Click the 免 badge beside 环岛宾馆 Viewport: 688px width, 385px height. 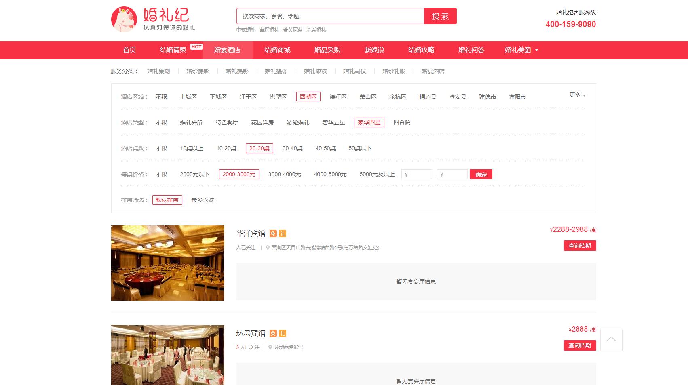[273, 333]
